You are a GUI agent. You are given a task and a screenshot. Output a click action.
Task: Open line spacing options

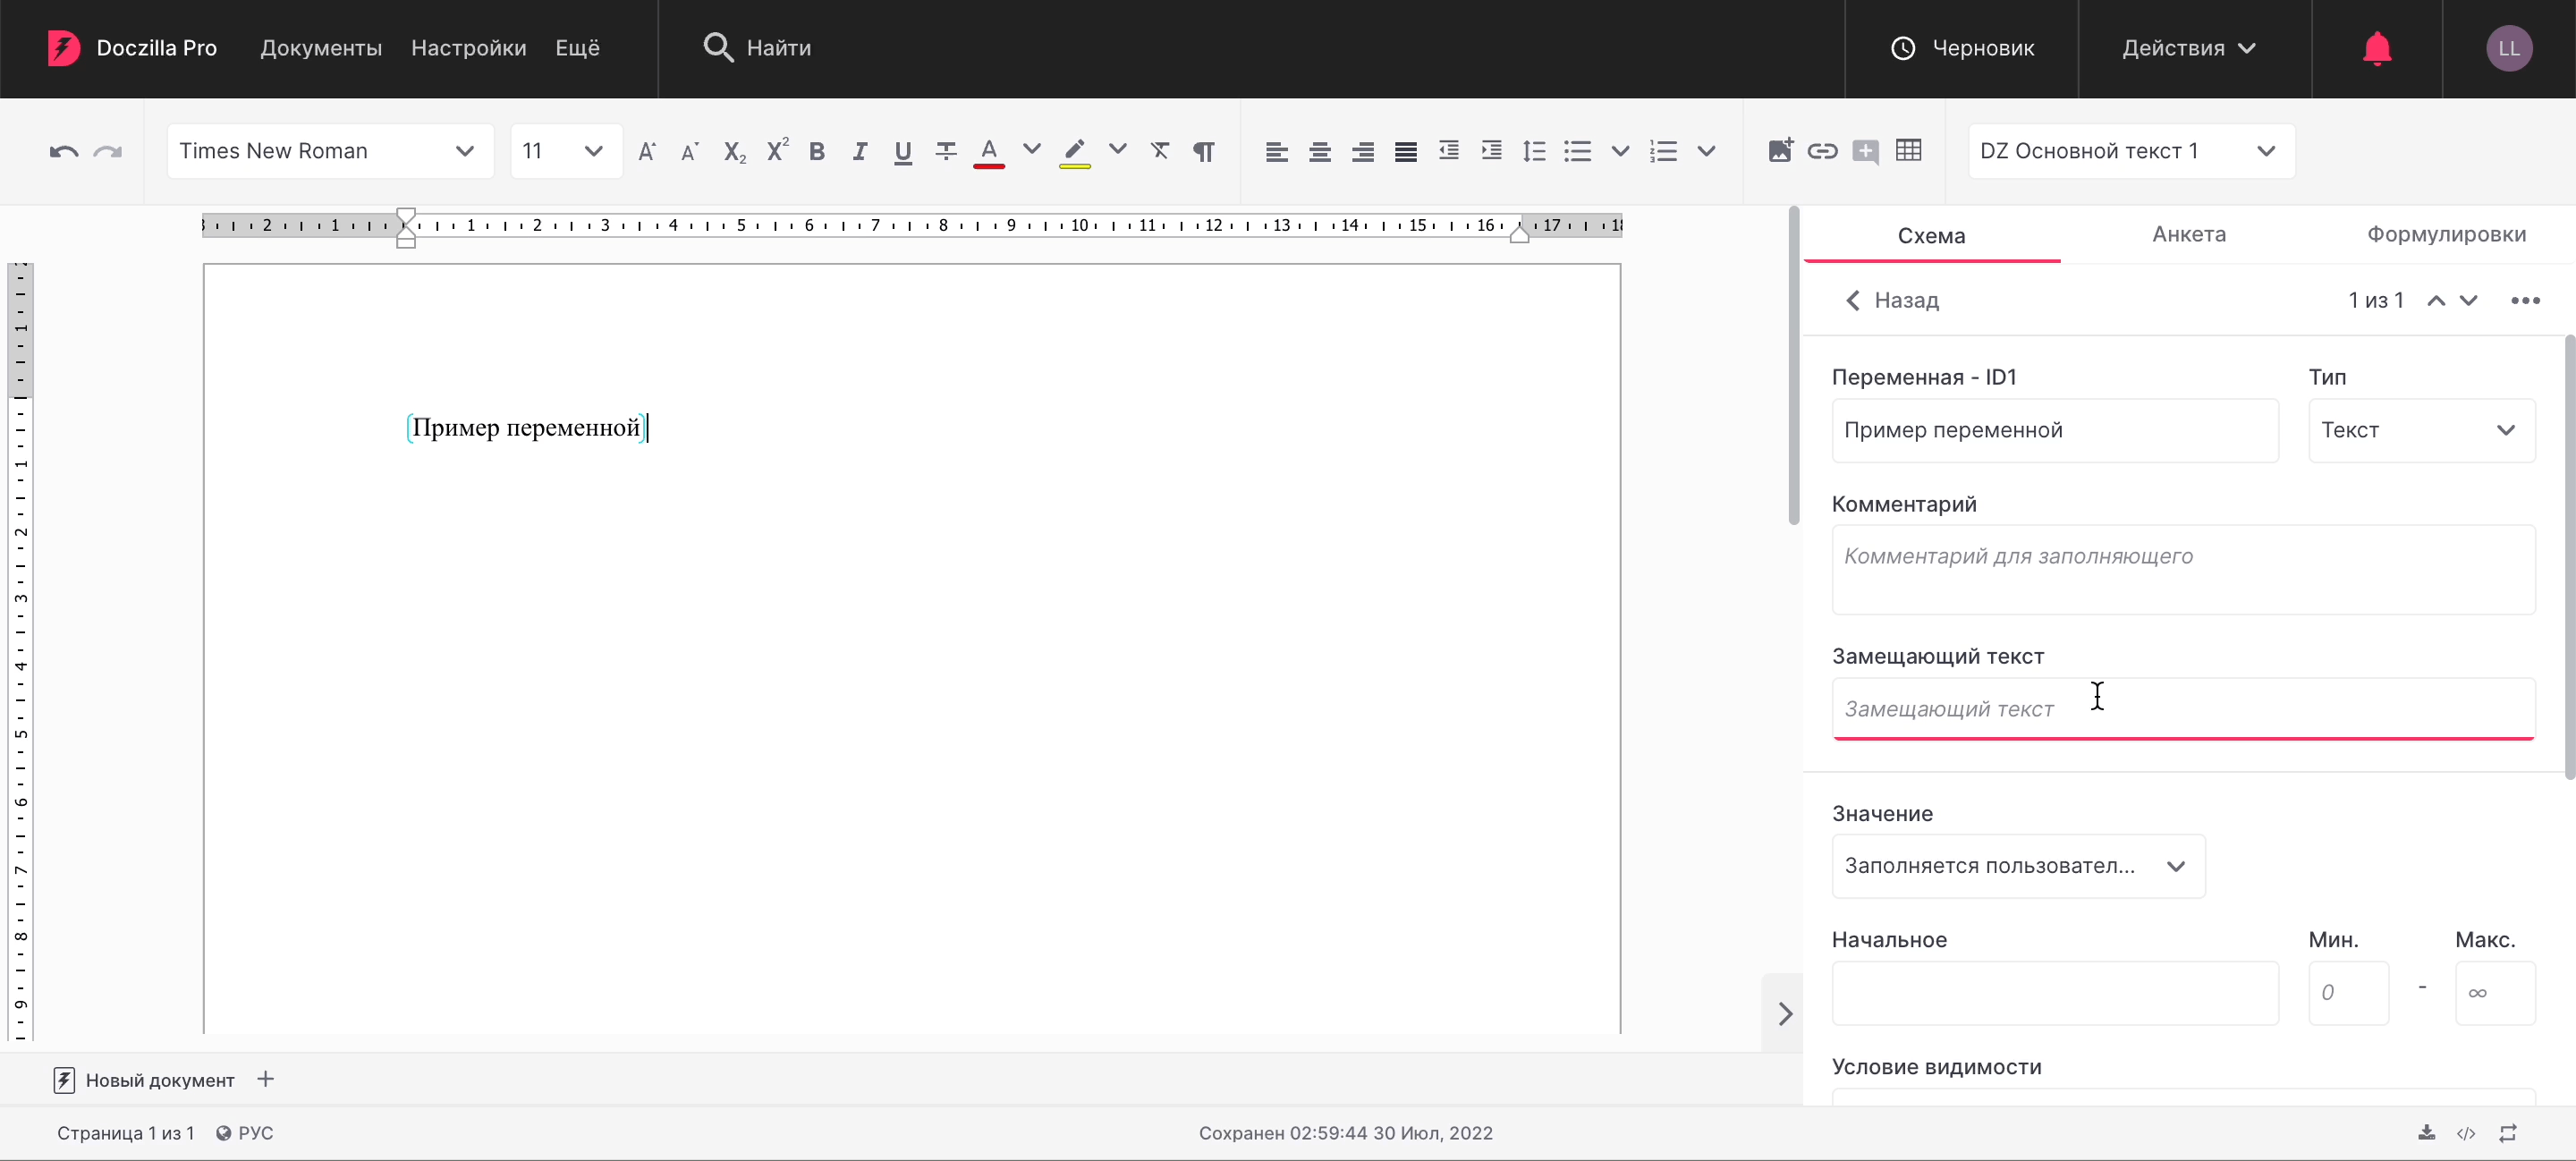pos(1535,151)
